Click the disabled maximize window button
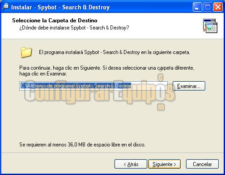Viewport: 225px width, 175px height. [208, 7]
